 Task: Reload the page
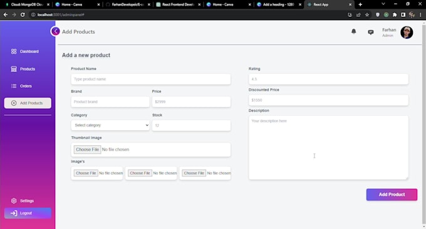click(x=23, y=14)
